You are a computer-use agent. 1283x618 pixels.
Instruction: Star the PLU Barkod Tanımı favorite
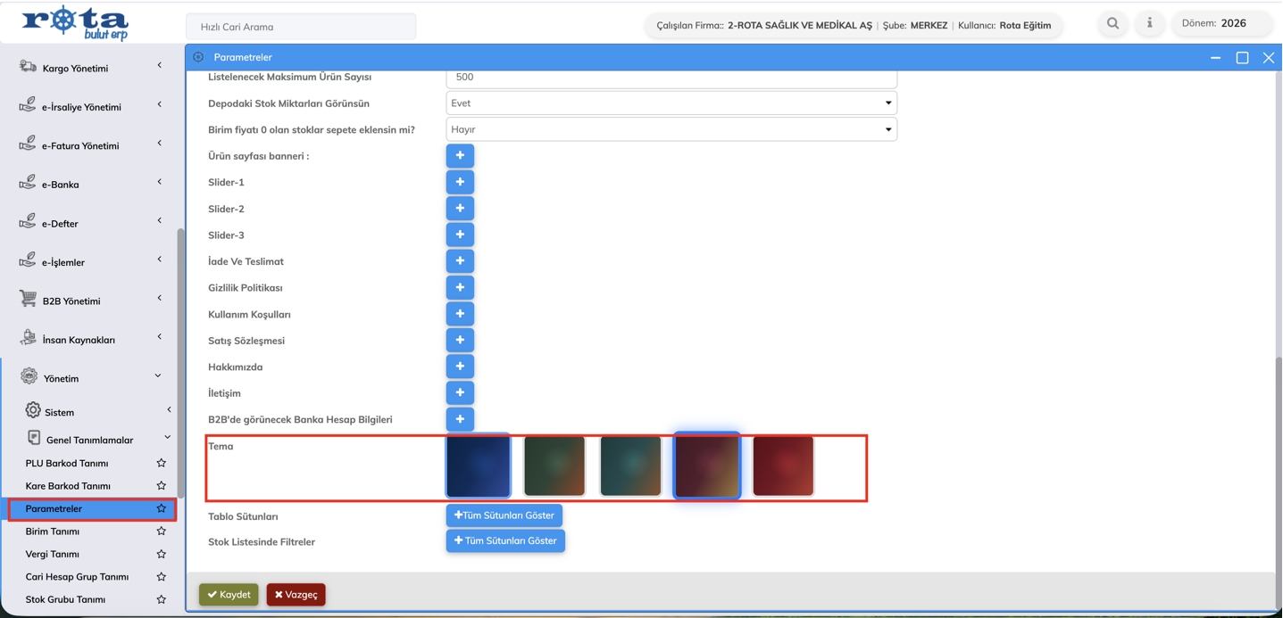[x=161, y=463]
